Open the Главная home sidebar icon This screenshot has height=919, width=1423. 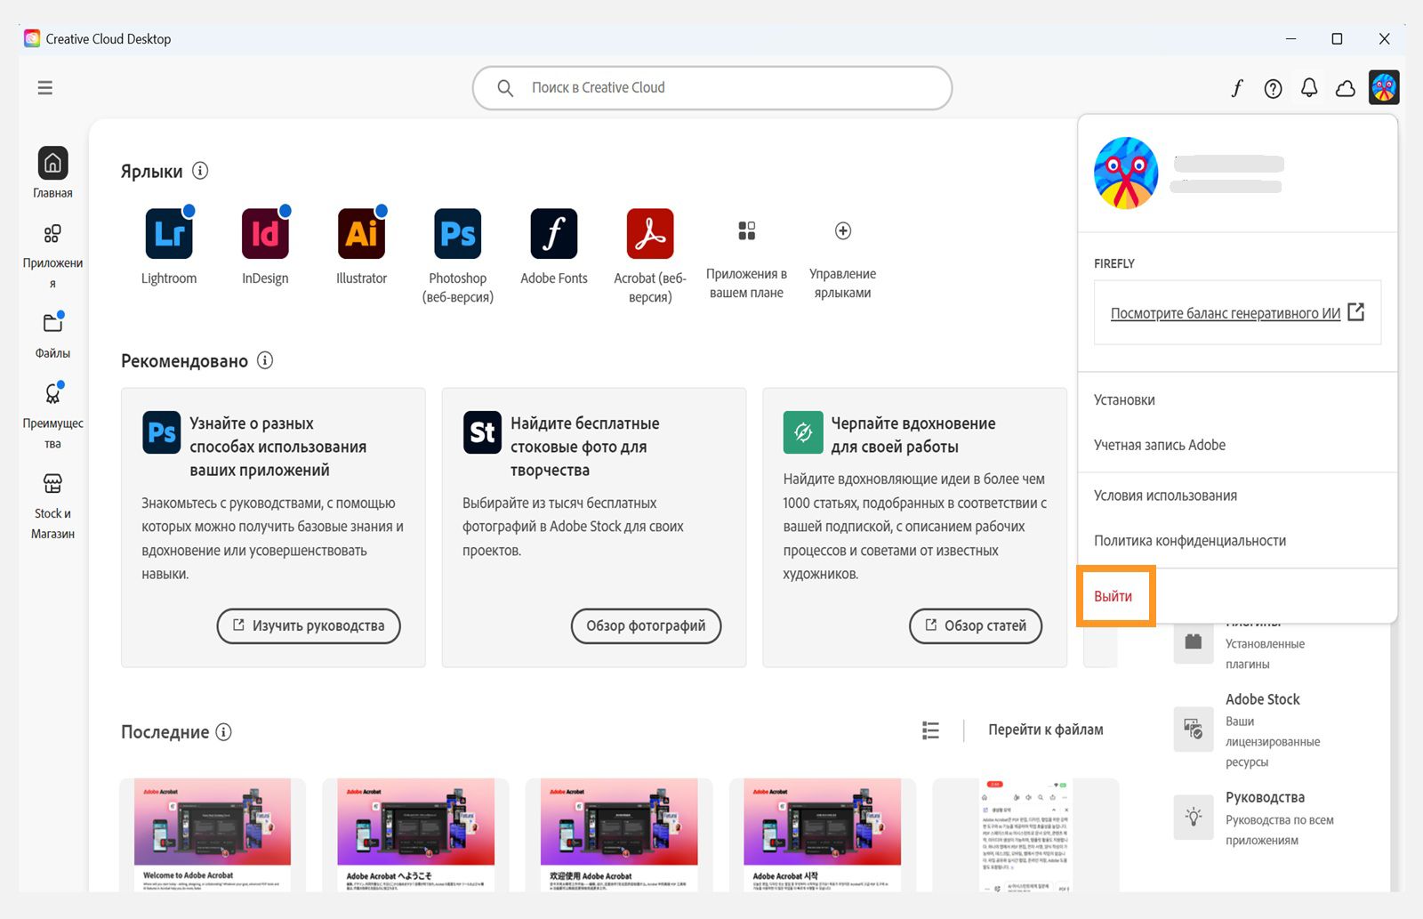pyautogui.click(x=52, y=163)
